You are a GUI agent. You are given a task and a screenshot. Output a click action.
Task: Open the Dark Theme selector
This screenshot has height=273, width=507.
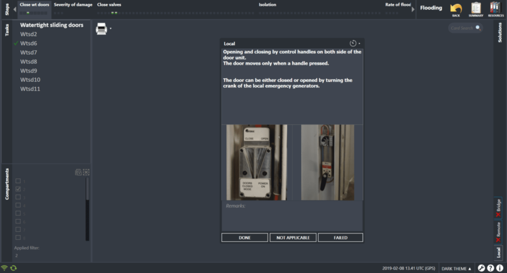[456, 269]
